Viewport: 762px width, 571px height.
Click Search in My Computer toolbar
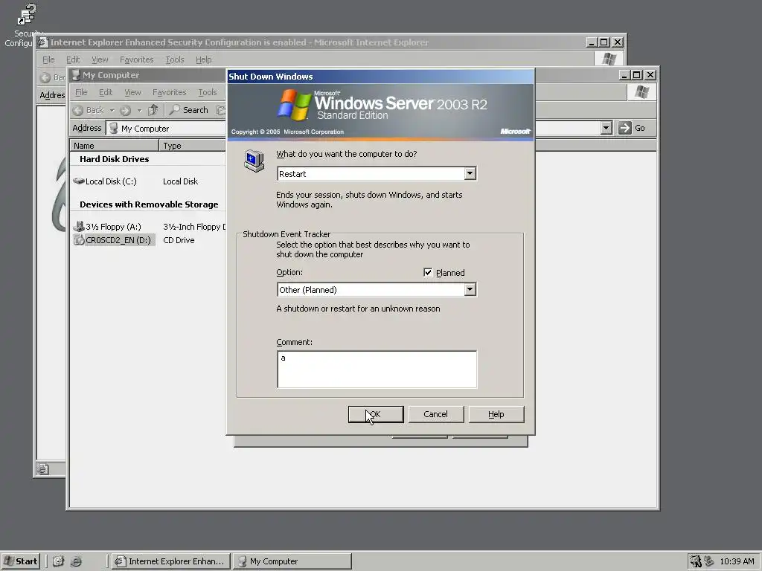pos(188,110)
